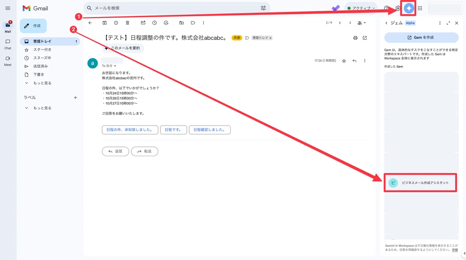Open the main menu hamburger icon
Image resolution: width=466 pixels, height=260 pixels.
8,8
